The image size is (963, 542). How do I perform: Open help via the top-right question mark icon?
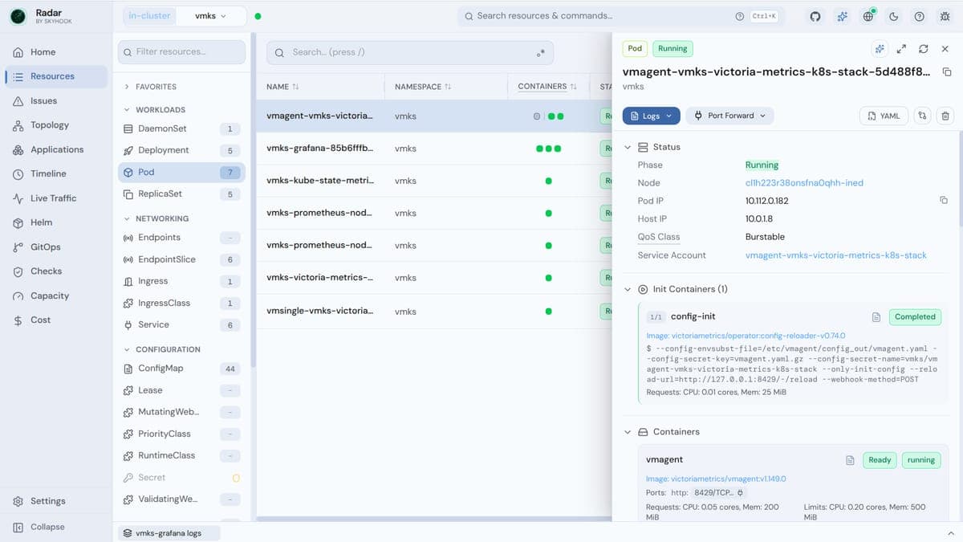[x=920, y=16]
